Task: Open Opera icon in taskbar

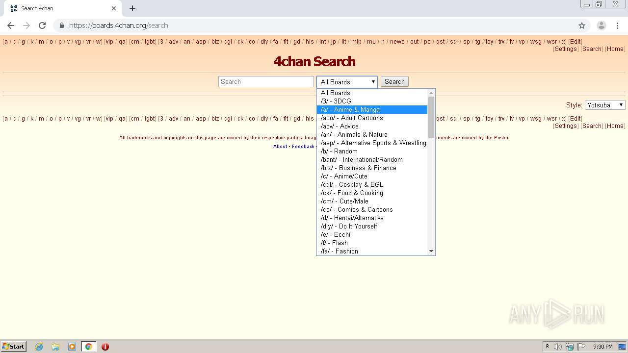Action: click(105, 347)
